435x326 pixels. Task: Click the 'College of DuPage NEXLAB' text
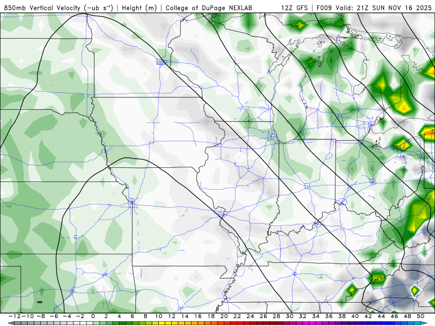(209, 8)
